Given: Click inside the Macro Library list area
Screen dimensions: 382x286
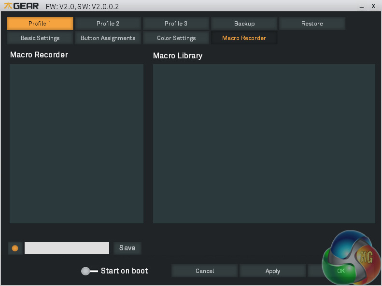Looking at the screenshot, I should click(264, 144).
